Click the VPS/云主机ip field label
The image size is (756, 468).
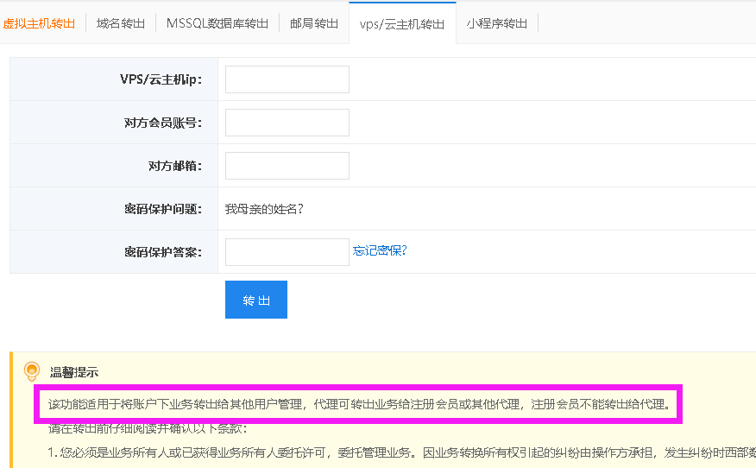click(161, 79)
